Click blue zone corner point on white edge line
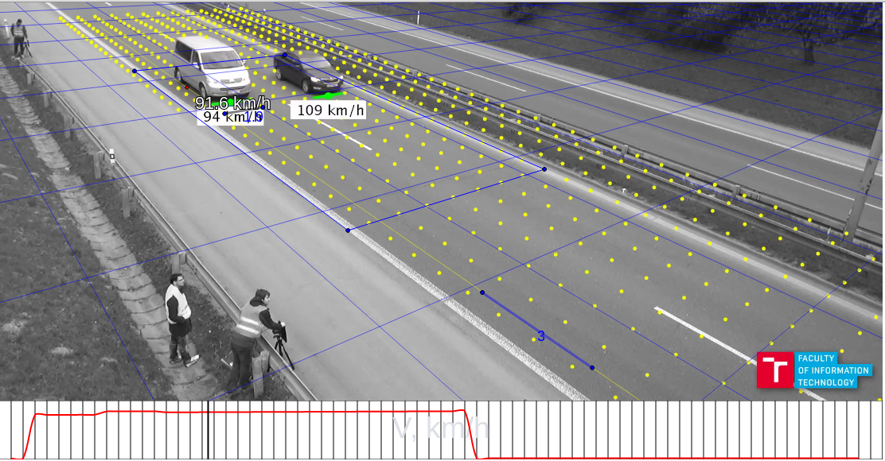Viewport: 885px width, 461px height. (x=349, y=230)
